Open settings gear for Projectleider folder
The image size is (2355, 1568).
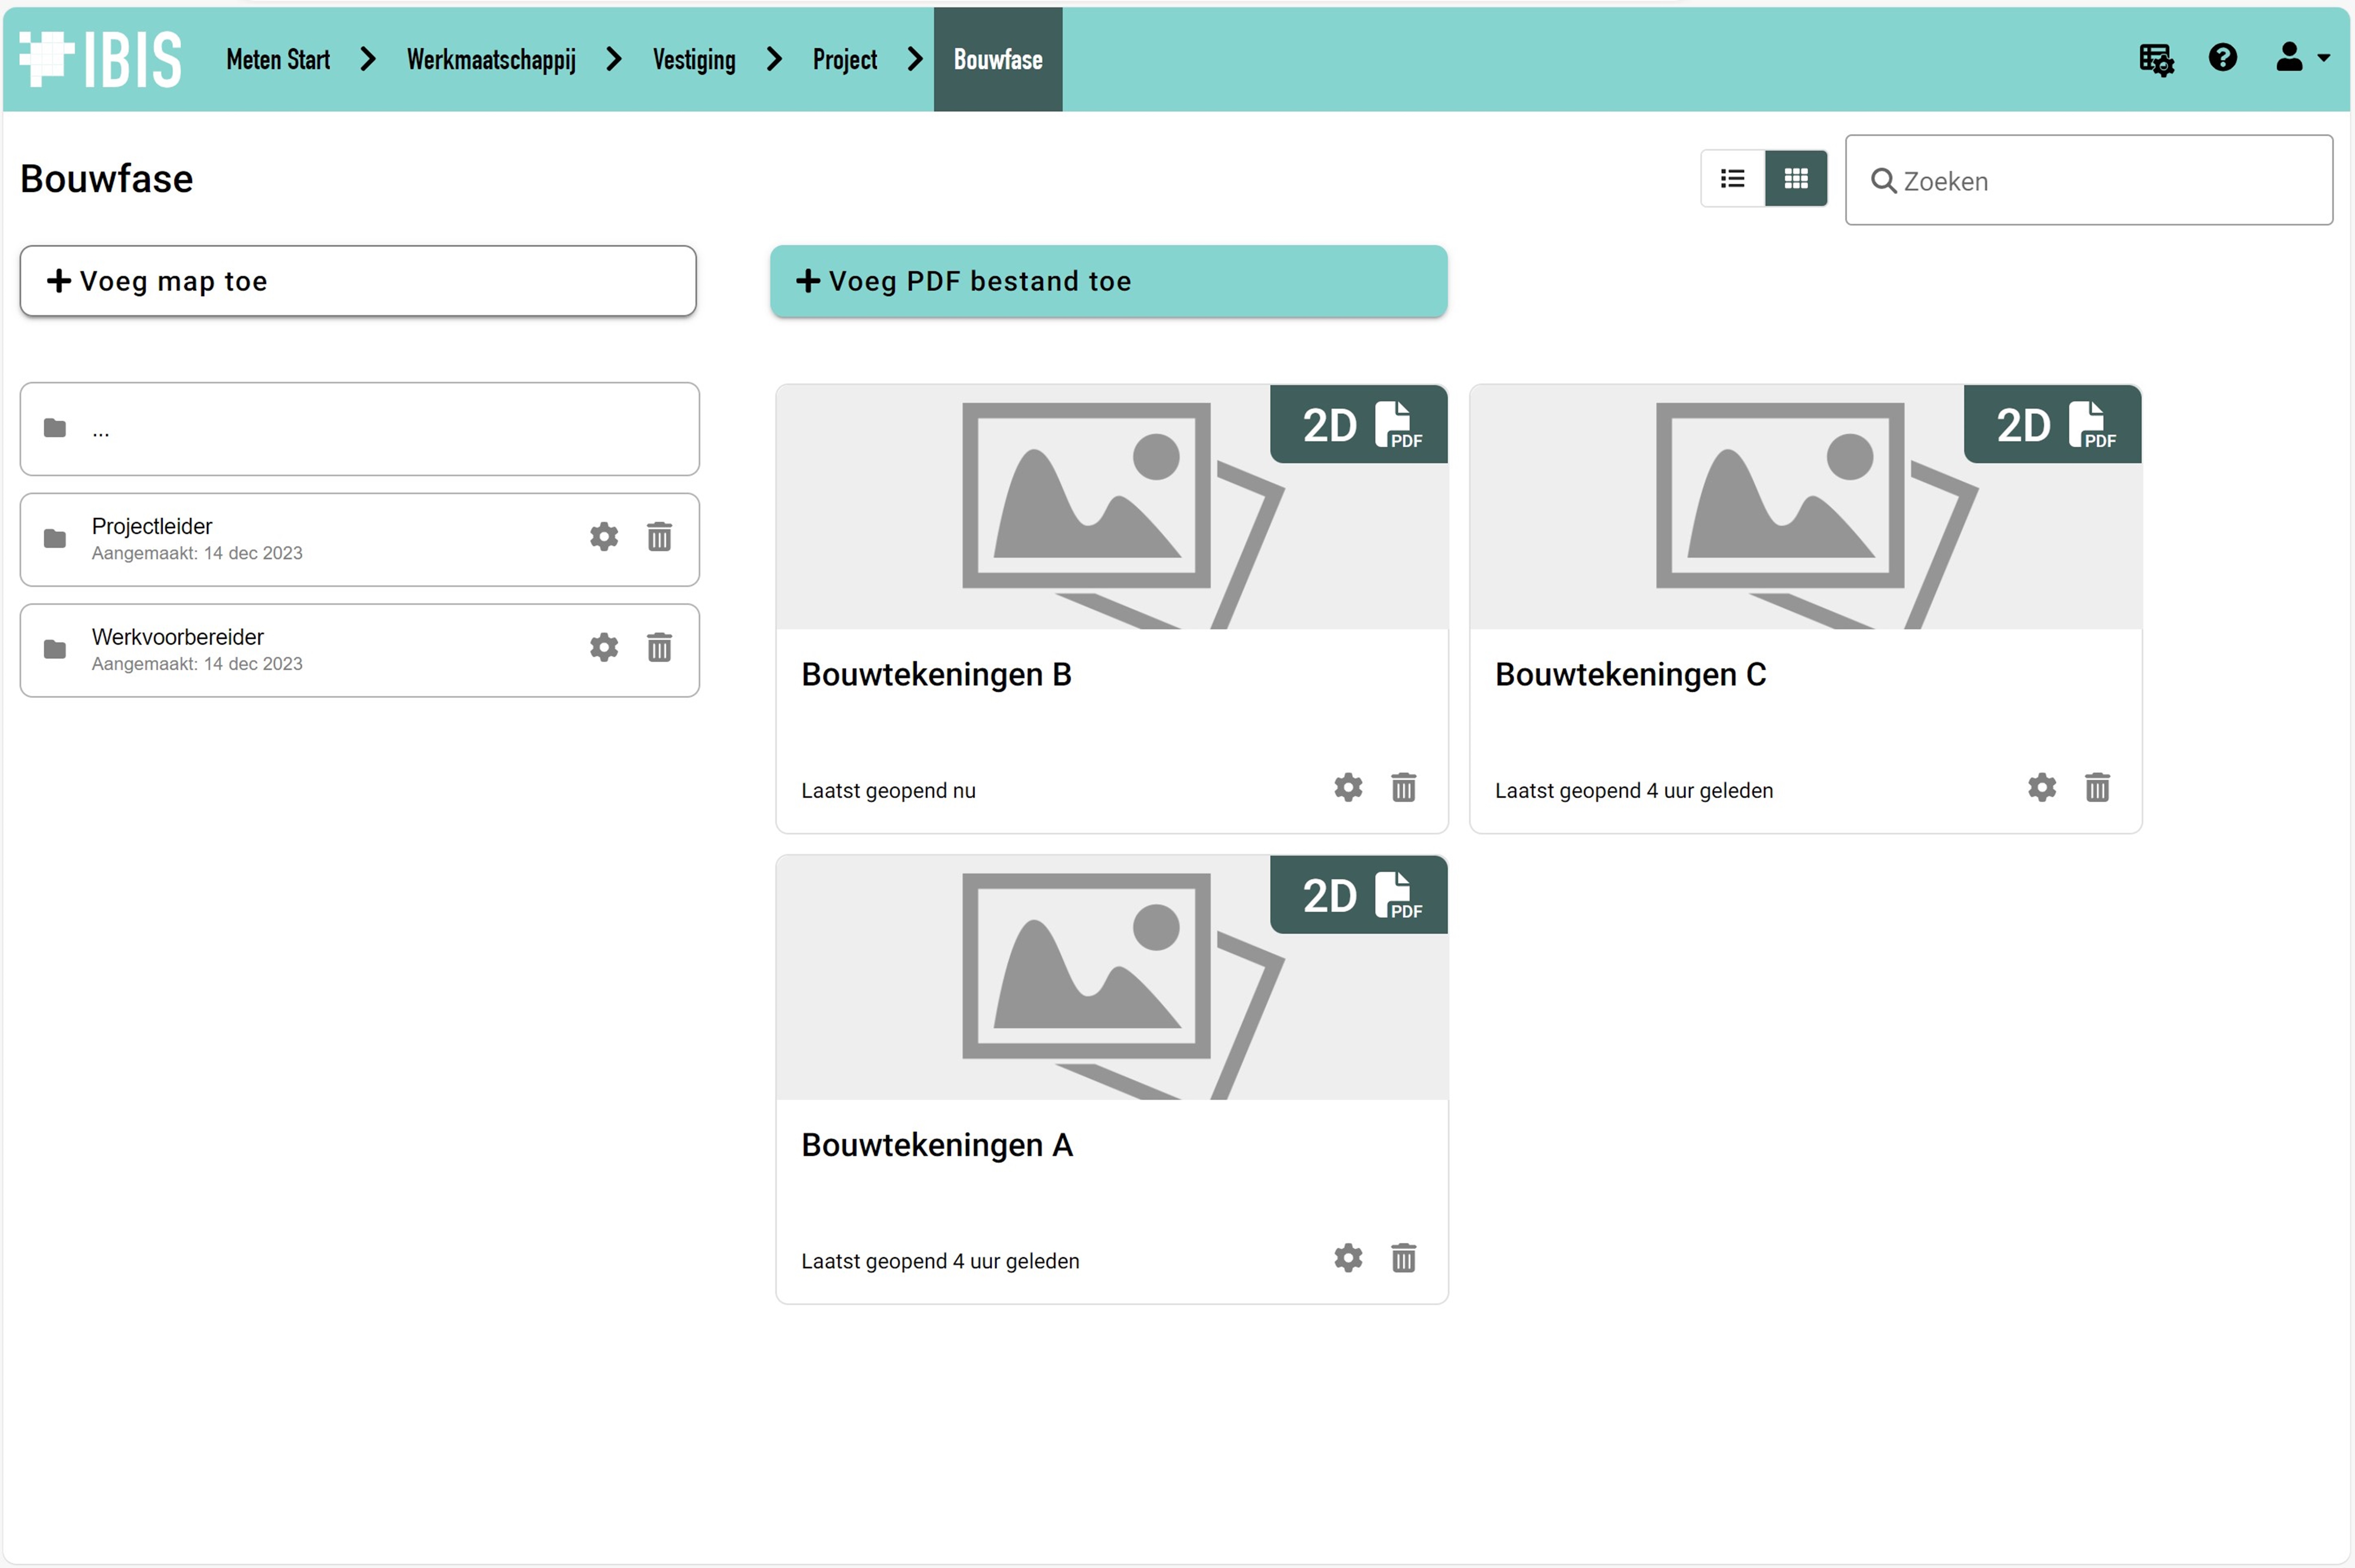(x=603, y=537)
